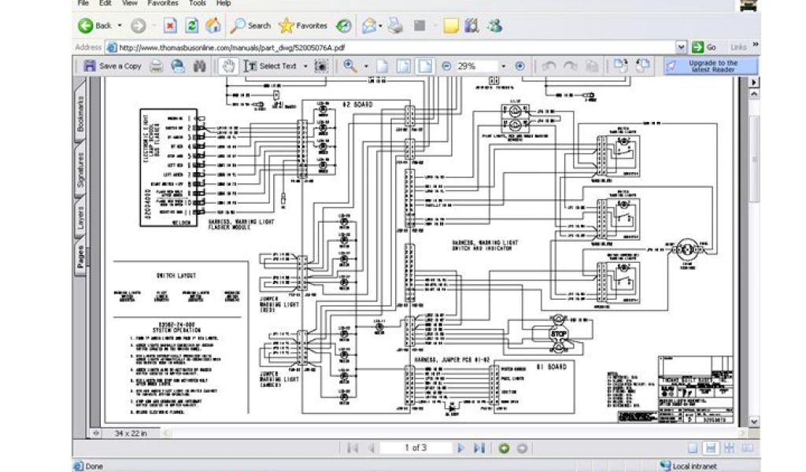Open the Select Text tool dropdown
This screenshot has width=806, height=472.
tap(305, 67)
